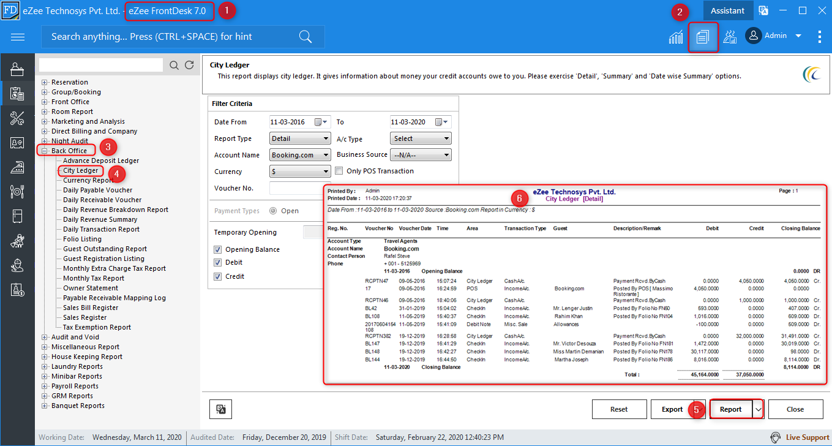The height and width of the screenshot is (446, 832).
Task: Select the ID card sidebar icon
Action: tap(17, 143)
